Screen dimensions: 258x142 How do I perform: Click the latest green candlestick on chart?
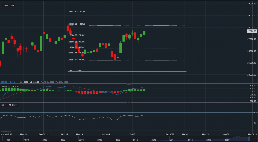point(144,33)
